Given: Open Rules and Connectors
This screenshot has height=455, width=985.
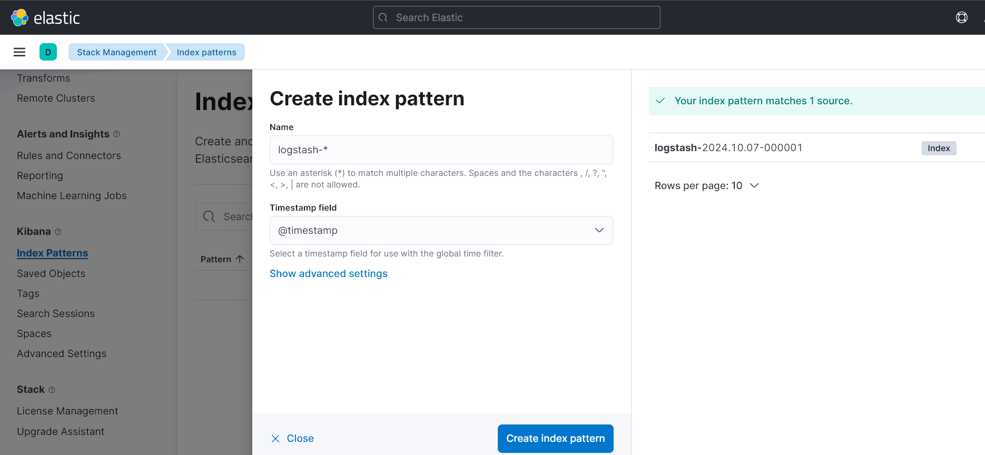Looking at the screenshot, I should 69,155.
